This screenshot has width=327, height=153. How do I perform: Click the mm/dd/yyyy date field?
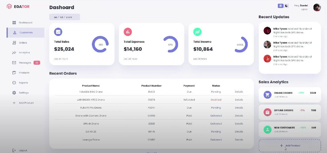(x=65, y=17)
